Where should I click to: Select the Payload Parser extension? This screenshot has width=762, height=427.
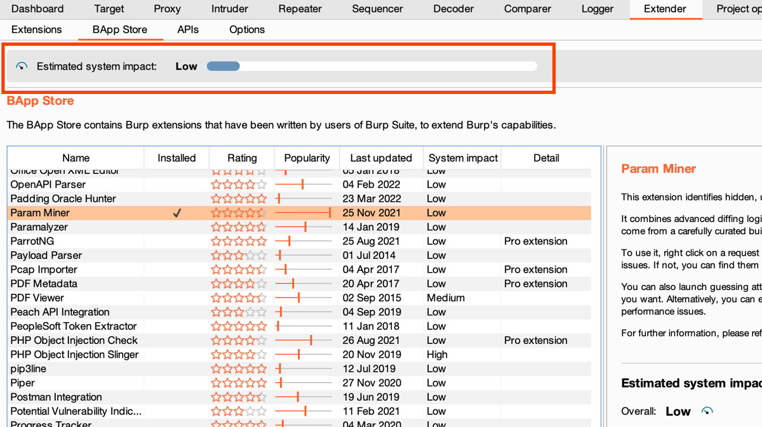click(300, 256)
